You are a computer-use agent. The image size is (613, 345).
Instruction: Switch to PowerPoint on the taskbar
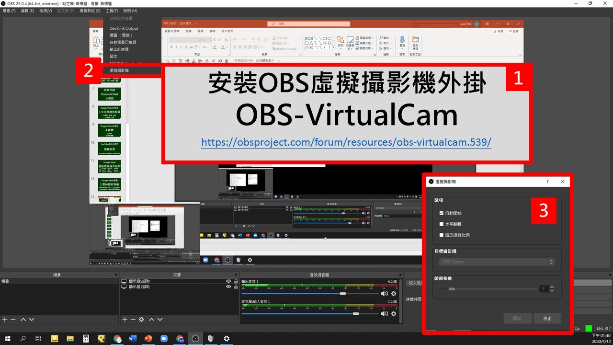[148, 338]
